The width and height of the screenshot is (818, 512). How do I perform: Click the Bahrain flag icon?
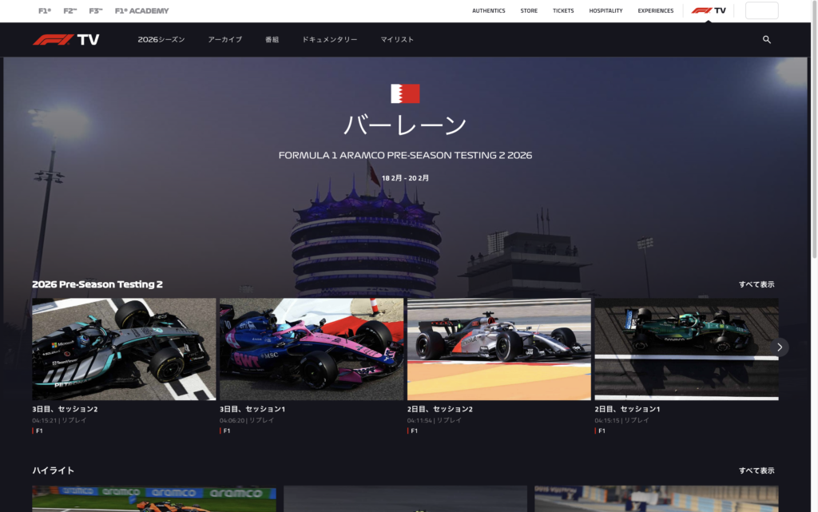[x=405, y=93]
